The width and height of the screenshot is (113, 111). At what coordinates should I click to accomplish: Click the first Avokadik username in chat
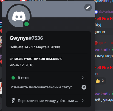tap(103, 50)
